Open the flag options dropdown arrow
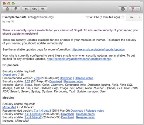Screen dimensions: 144x125 tap(138, 9)
